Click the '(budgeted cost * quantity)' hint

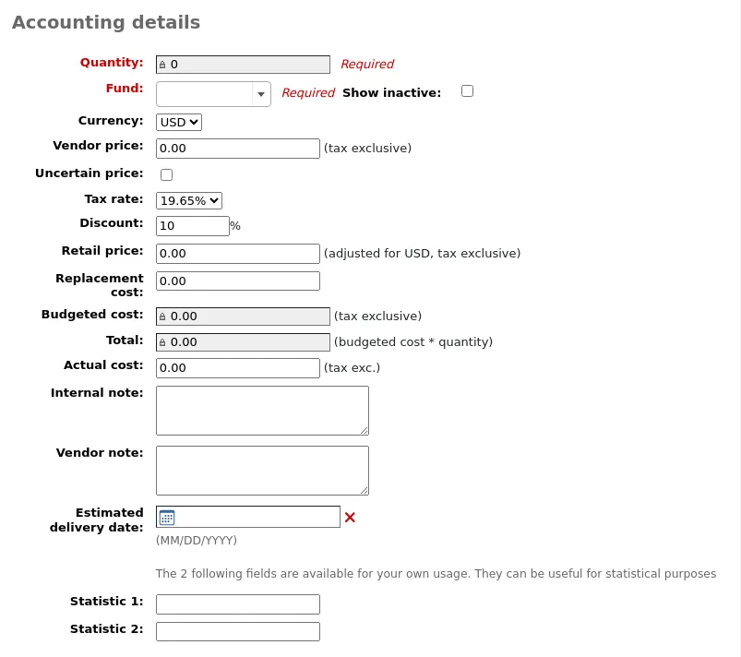pyautogui.click(x=413, y=342)
